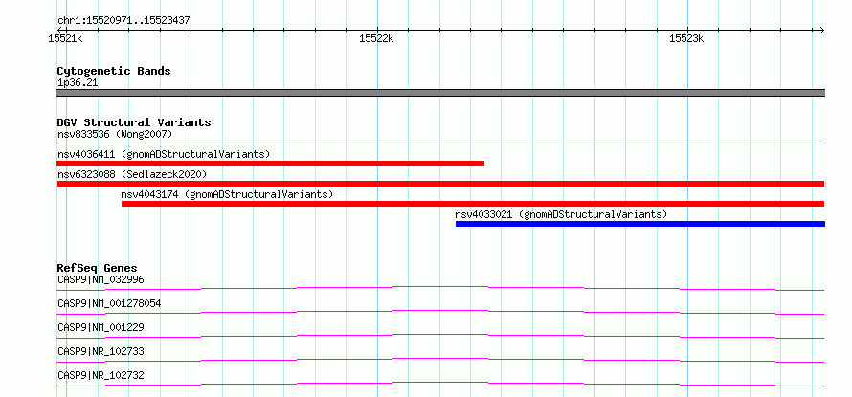Click the thin red nsv833536 variant line
Screen dimensions: 852x397
[x=440, y=143]
